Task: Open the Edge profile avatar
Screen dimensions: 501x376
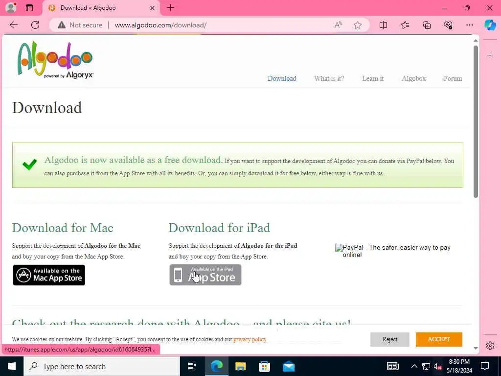Action: (x=11, y=8)
